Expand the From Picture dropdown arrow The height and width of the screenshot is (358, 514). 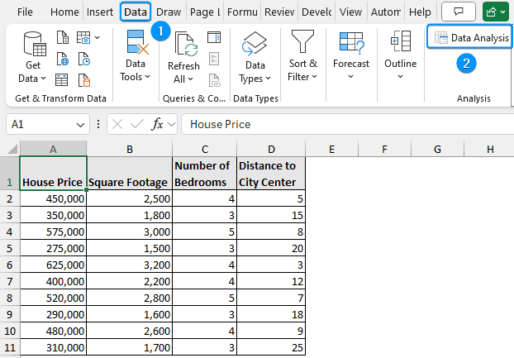pos(97,38)
